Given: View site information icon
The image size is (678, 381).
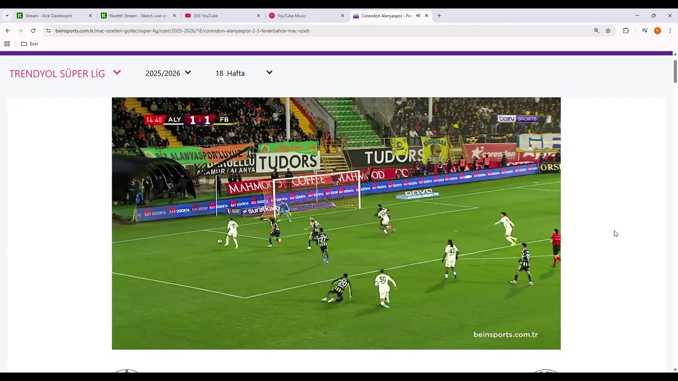Looking at the screenshot, I should (x=48, y=31).
